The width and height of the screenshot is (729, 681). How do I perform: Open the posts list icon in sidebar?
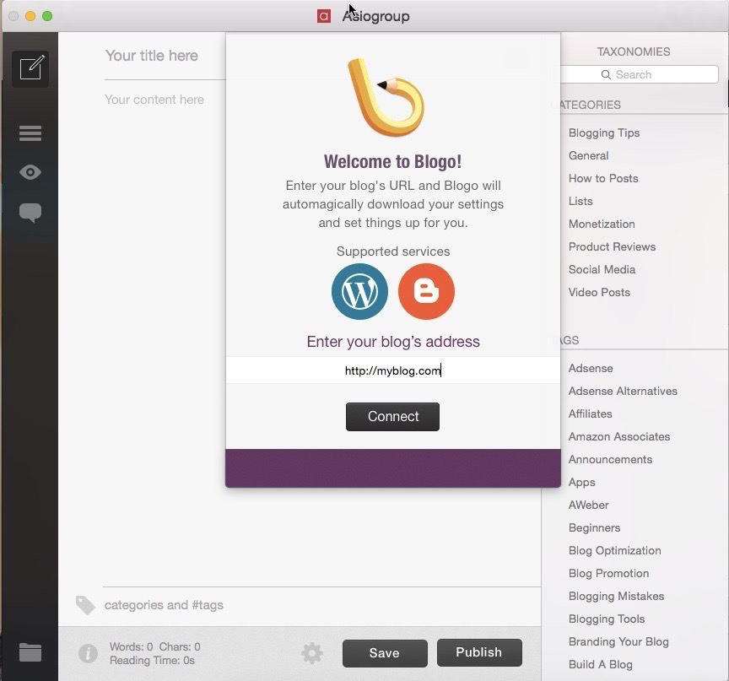[x=30, y=133]
